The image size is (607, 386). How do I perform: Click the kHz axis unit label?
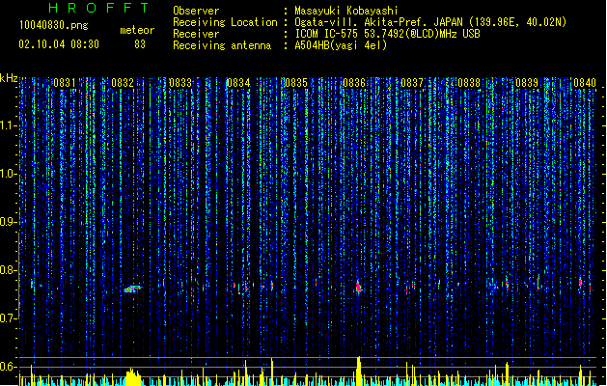[x=9, y=78]
